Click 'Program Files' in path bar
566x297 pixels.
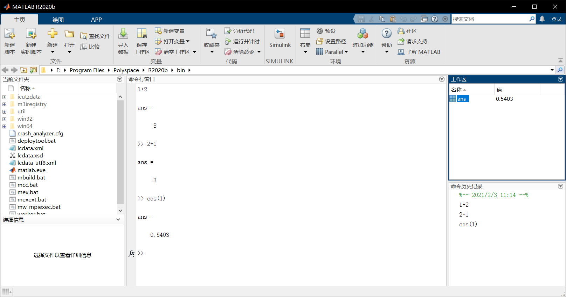87,70
